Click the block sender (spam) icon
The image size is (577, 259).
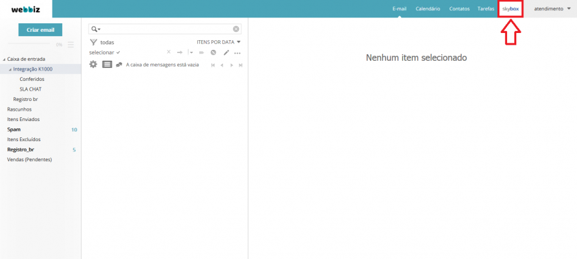pos(213,52)
